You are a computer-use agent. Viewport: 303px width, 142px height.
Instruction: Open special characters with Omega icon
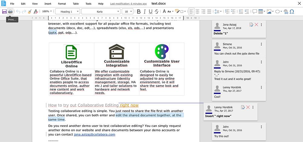point(292,11)
